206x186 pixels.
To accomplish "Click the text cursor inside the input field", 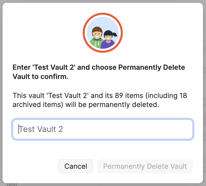I will 19,129.
